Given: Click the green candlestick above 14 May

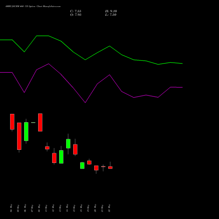Looking at the screenshot, I should pyautogui.click(x=68, y=144).
